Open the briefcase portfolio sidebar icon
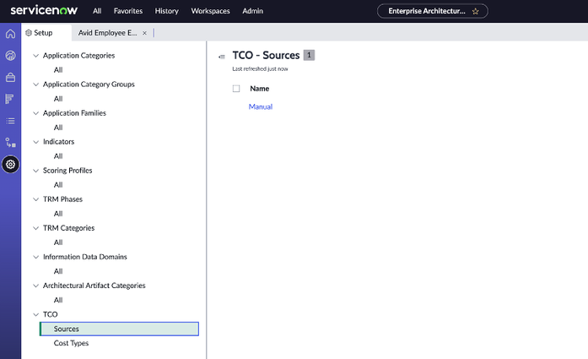 10,78
